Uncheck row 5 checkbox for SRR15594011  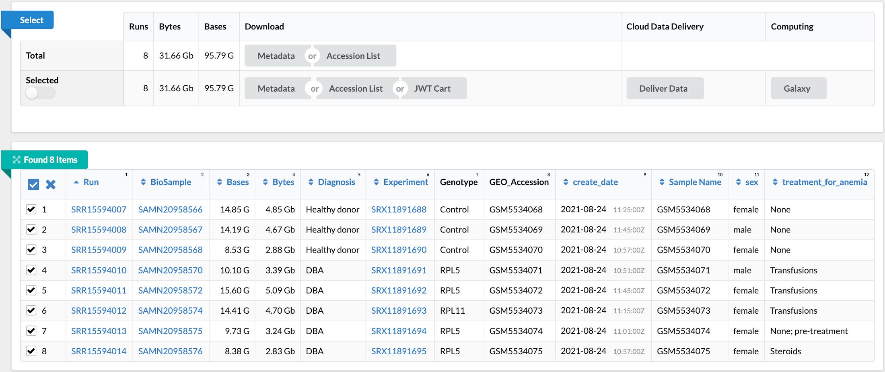[x=31, y=290]
